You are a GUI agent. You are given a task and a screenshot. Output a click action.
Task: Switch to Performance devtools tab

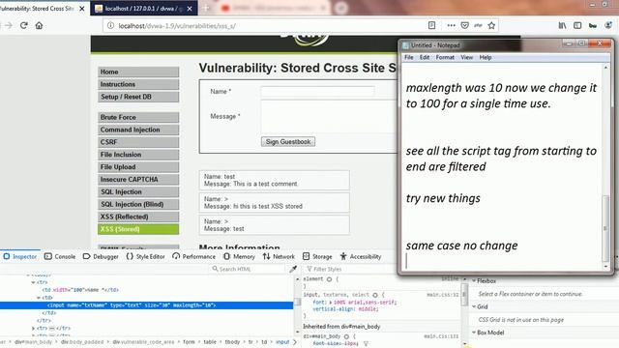(x=193, y=256)
